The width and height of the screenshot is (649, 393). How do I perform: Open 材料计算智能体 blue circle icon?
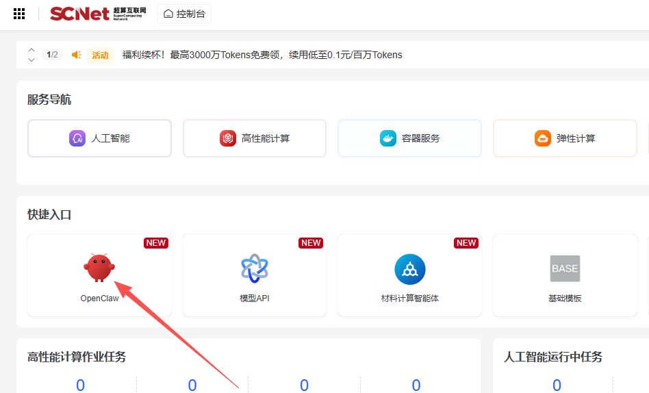pyautogui.click(x=409, y=269)
